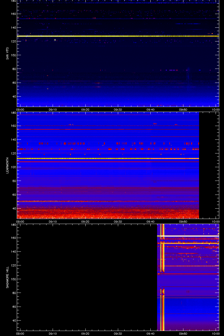Click 09:40 label below the Learmonth panel

tap(150, 221)
